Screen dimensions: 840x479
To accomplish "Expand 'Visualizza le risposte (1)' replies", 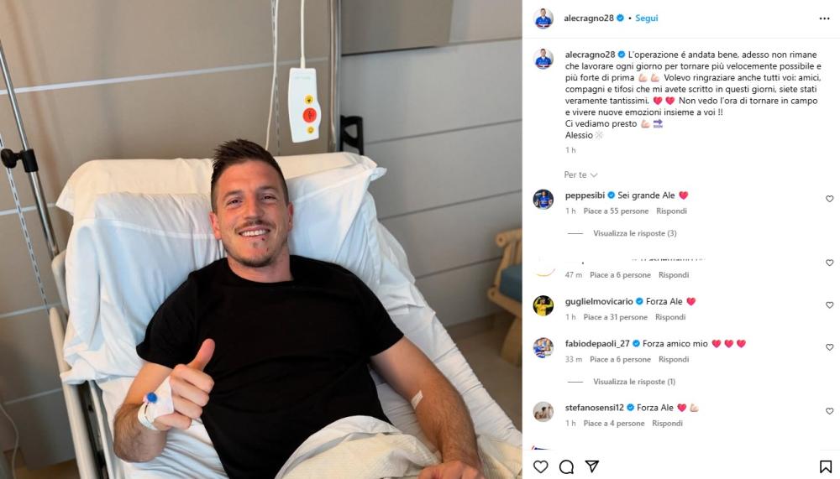I will click(x=634, y=382).
